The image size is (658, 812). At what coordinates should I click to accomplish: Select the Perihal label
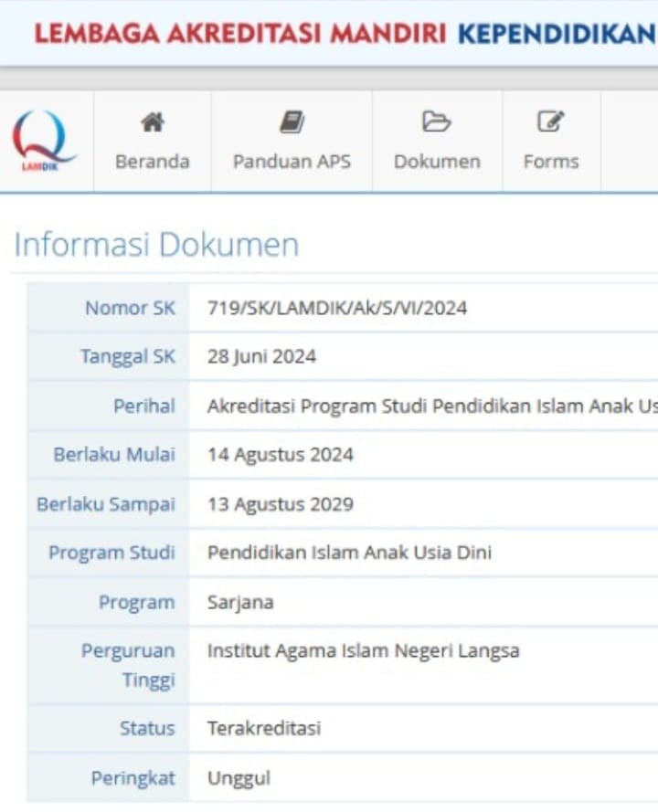[144, 406]
